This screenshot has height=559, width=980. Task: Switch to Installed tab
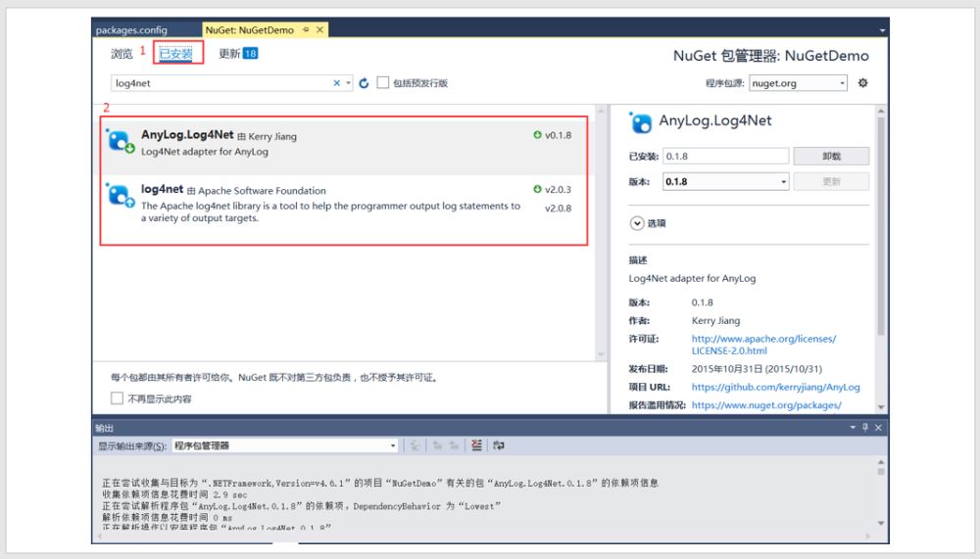click(x=175, y=54)
